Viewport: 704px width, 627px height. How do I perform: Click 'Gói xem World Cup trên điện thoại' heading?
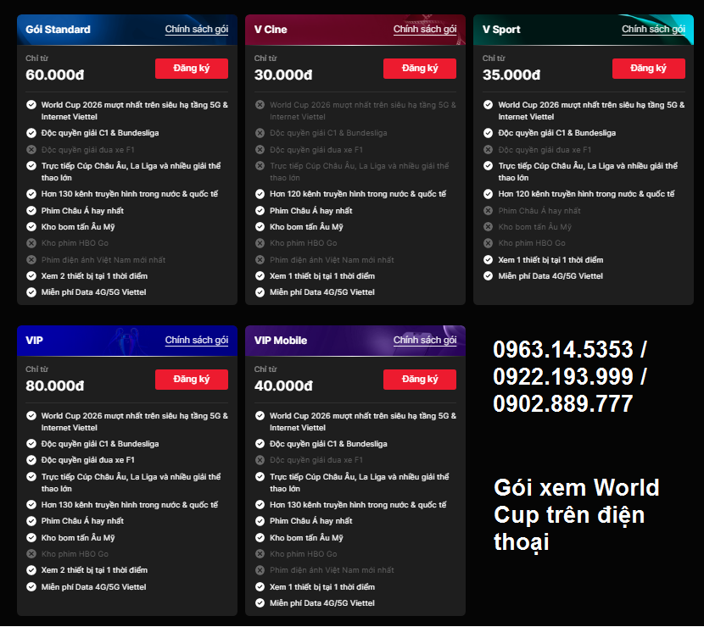tap(577, 515)
